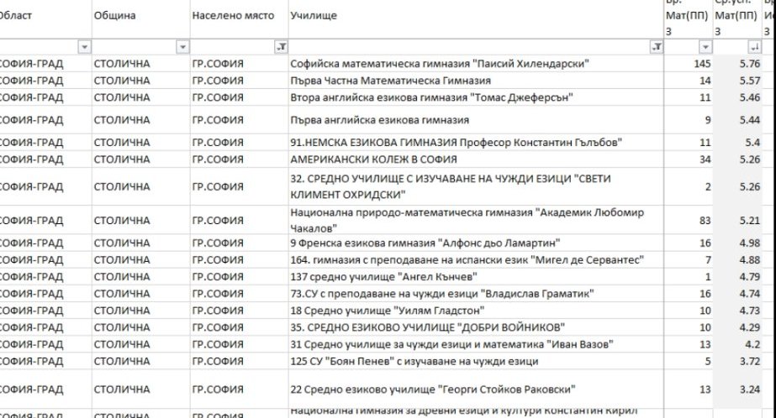776x418 pixels.
Task: Click the average score 4.74
Action: click(x=750, y=294)
